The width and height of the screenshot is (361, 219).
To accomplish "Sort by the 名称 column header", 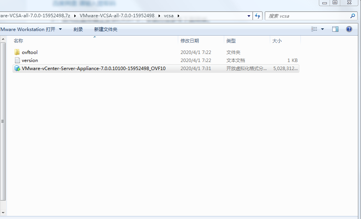I will (x=18, y=41).
